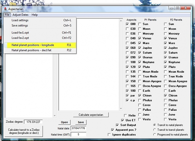
Task: Check Juno in P2 Planets column
Action: (x=165, y=114)
